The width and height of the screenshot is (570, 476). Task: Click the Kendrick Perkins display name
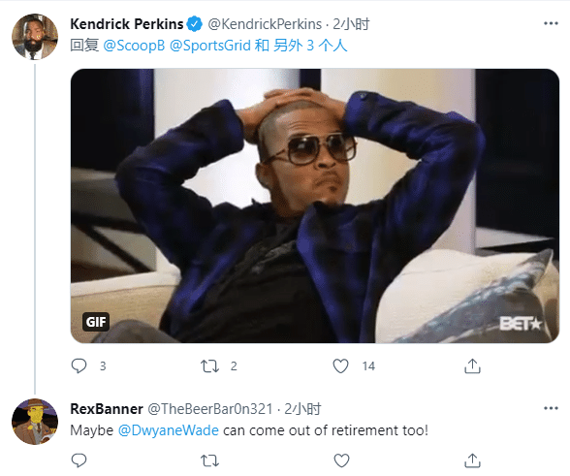point(127,24)
